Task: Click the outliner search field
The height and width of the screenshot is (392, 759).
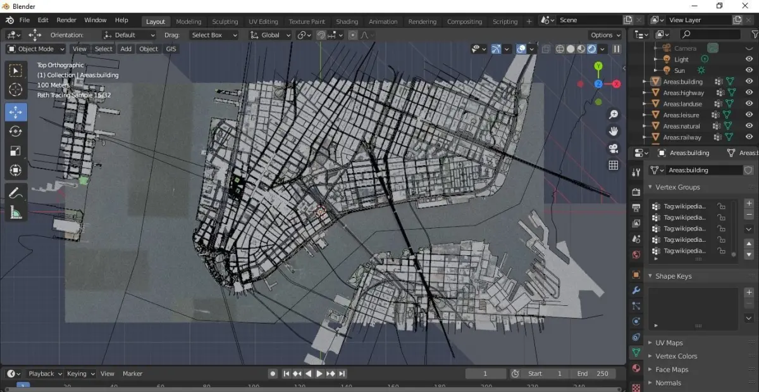Action: point(710,34)
